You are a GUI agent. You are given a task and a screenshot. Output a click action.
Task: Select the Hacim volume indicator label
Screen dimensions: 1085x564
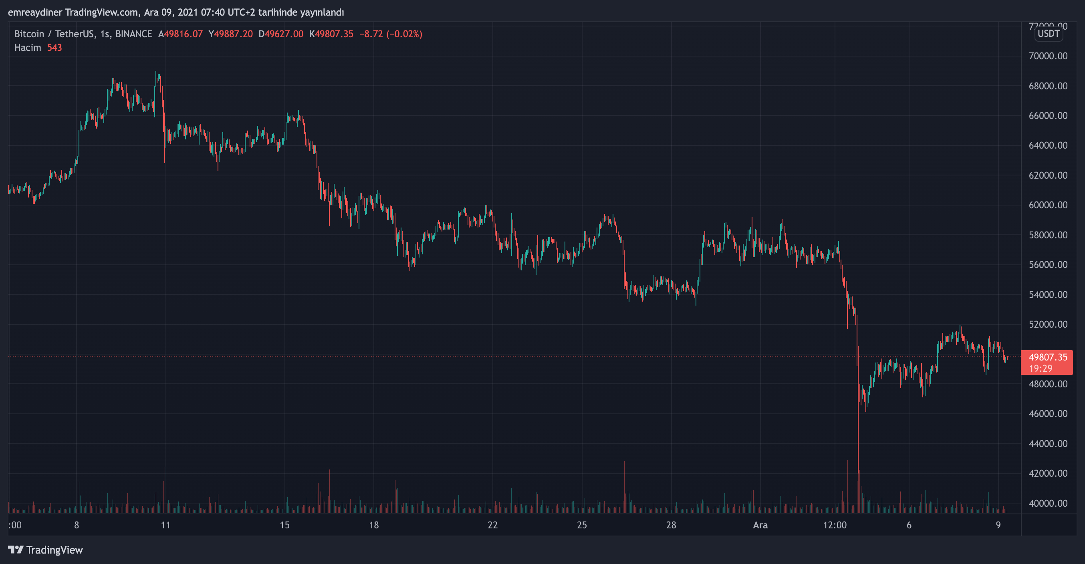click(27, 48)
